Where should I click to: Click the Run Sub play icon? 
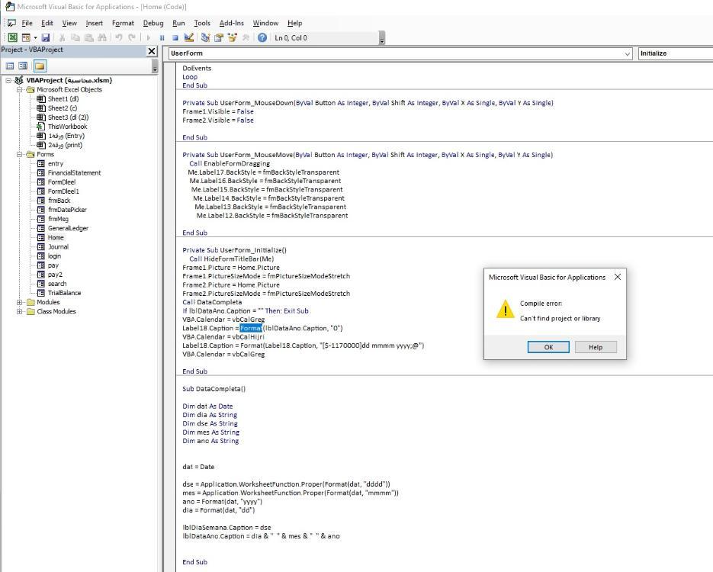(x=149, y=37)
